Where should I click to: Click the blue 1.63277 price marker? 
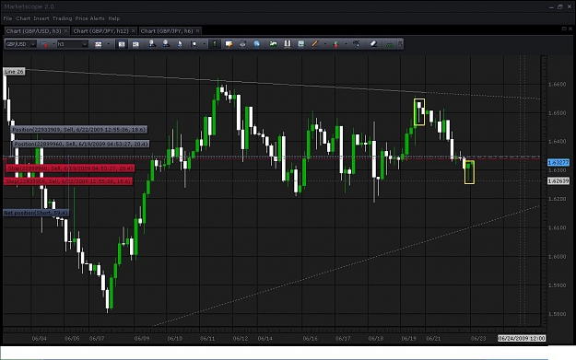tap(558, 162)
